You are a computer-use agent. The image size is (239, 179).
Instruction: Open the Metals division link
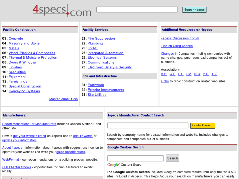point(14,48)
